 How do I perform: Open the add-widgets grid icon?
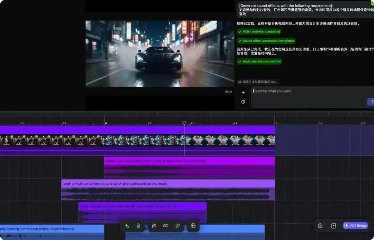[x=178, y=226]
